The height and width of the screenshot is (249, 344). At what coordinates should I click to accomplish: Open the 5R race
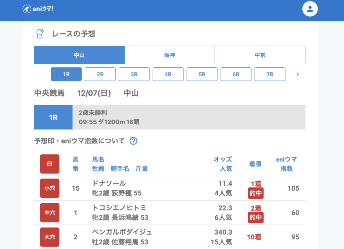pos(202,74)
